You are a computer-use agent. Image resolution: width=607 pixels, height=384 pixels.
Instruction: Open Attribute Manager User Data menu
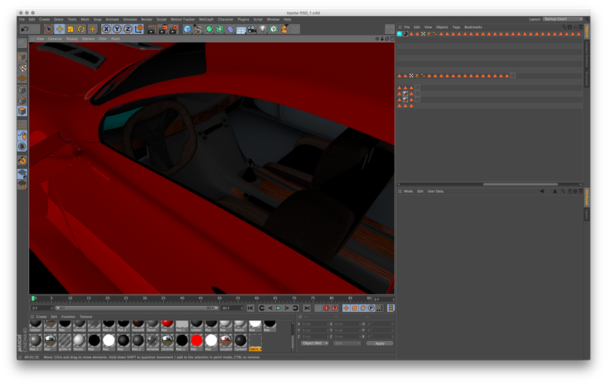[x=436, y=191]
